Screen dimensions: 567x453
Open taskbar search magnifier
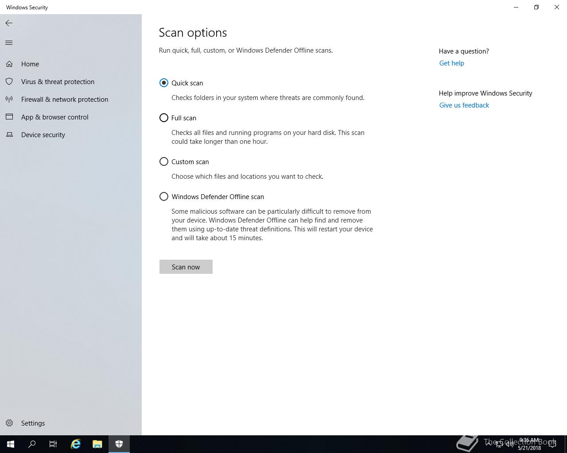(32, 444)
